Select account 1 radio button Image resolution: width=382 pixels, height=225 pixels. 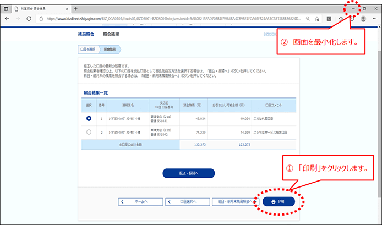89,118
